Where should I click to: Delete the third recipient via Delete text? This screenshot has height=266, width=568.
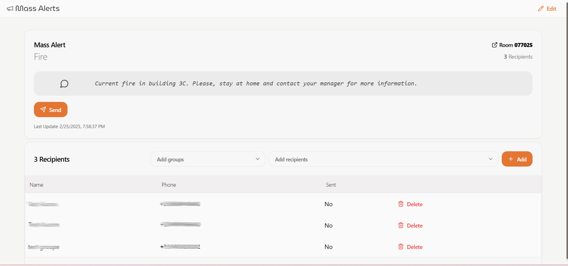pyautogui.click(x=415, y=247)
